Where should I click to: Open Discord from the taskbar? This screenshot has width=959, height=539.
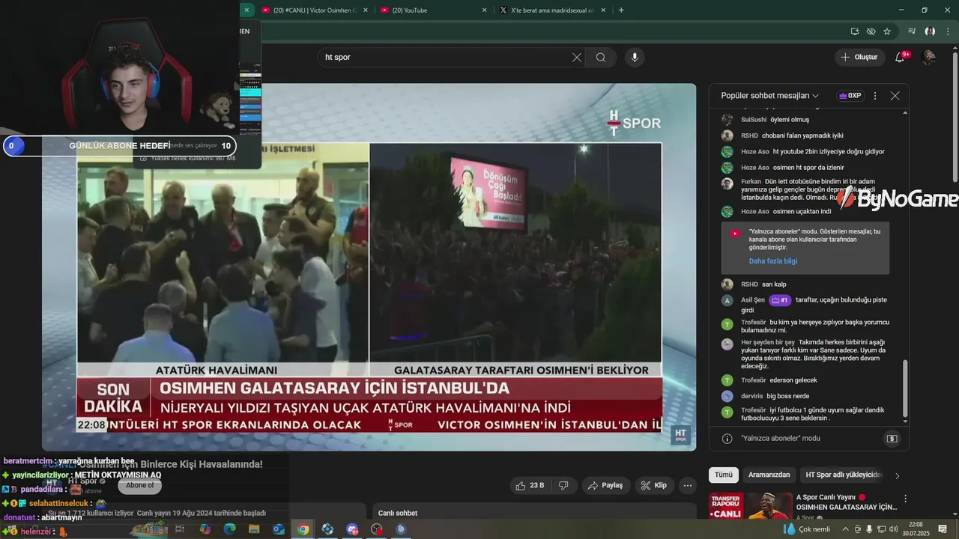352,529
